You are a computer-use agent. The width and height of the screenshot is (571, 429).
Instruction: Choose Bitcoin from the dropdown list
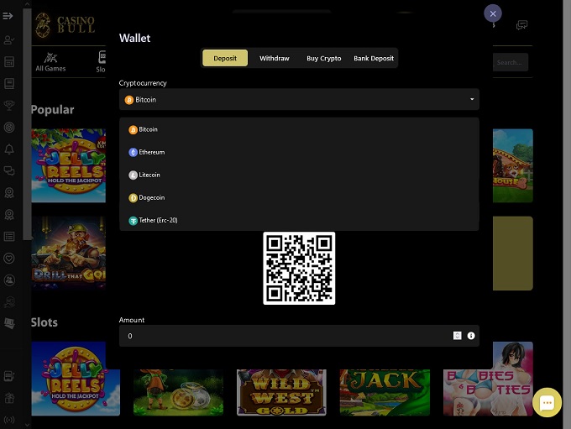click(x=148, y=130)
